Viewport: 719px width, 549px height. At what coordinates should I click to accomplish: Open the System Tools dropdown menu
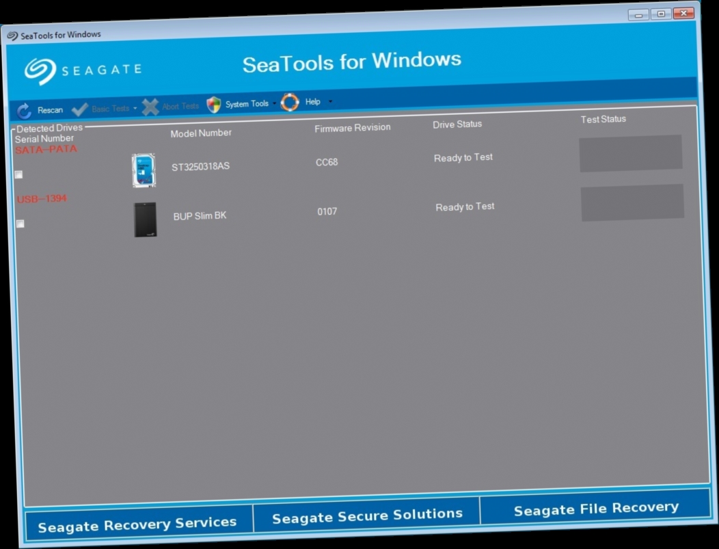[x=275, y=103]
